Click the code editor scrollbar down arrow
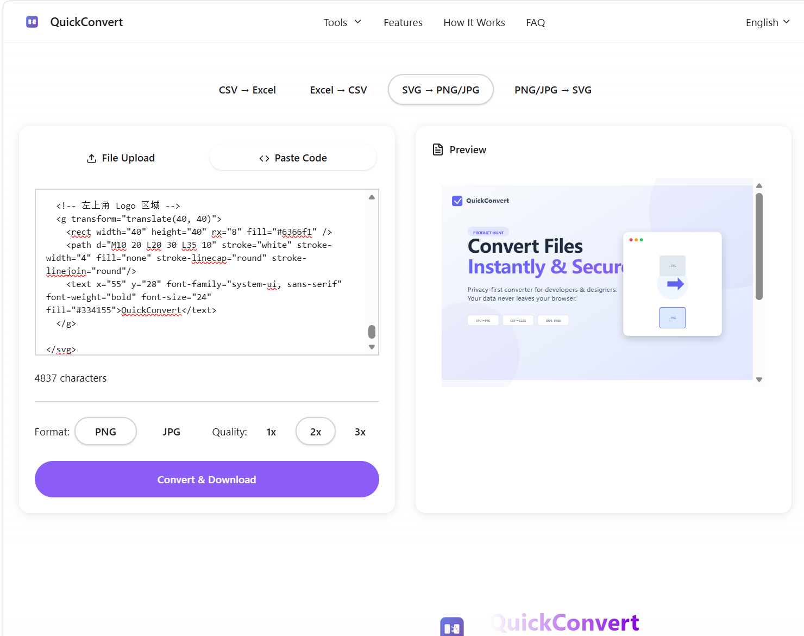This screenshot has height=636, width=804. (372, 346)
